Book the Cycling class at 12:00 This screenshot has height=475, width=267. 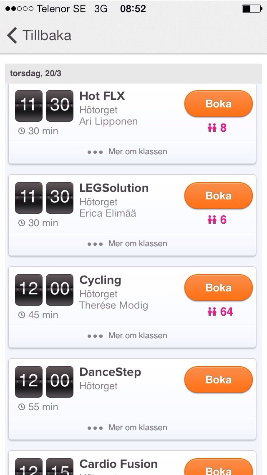pyautogui.click(x=219, y=288)
